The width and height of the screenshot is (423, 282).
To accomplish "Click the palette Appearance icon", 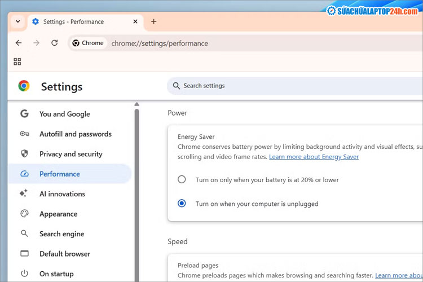I will click(24, 213).
